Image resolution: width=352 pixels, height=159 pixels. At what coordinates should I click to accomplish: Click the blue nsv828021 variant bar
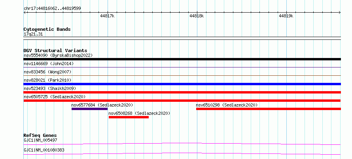[x=182, y=84]
